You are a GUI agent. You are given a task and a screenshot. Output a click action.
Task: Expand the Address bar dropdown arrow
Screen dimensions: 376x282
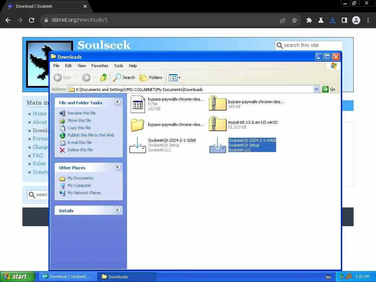pyautogui.click(x=316, y=89)
